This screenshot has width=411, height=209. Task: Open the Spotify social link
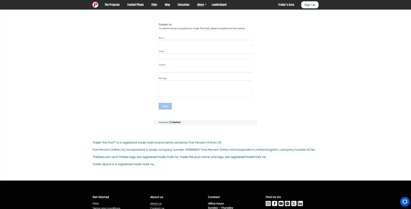(x=287, y=203)
